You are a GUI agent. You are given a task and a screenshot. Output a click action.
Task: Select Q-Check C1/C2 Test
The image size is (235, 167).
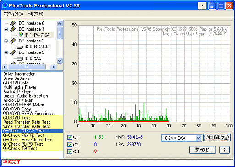32,131
